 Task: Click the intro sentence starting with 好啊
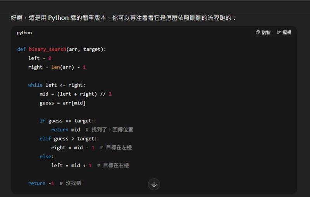coord(123,18)
